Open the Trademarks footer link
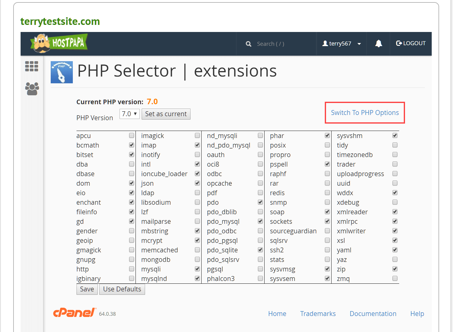 [x=318, y=314]
